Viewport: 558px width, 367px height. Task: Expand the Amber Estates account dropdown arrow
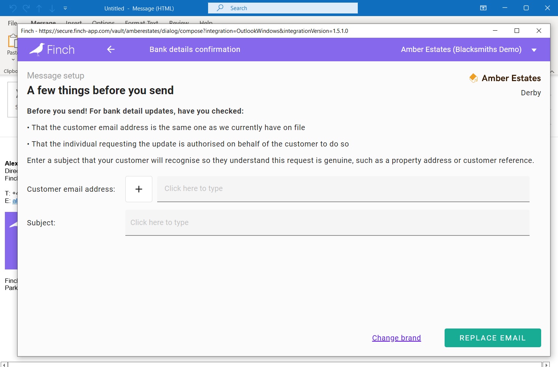534,50
